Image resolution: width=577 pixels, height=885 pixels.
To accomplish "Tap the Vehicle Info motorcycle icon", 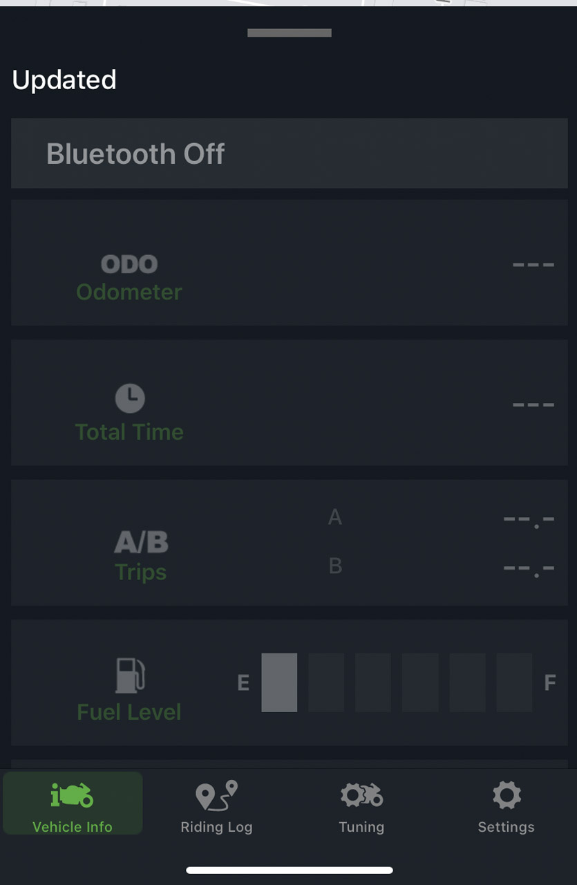I will pos(72,796).
